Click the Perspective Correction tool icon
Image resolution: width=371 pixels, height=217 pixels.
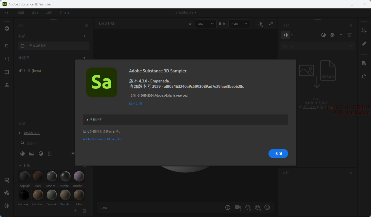(7, 59)
